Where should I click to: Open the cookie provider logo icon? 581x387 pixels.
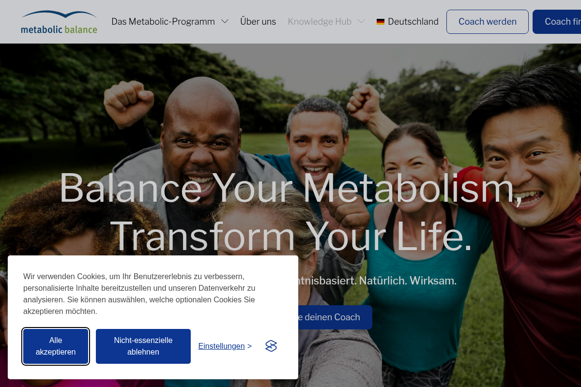[271, 346]
